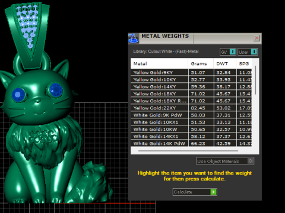The height and width of the screenshot is (213, 285).
Task: Click the 52.77 grams cell
Action: (x=201, y=79)
